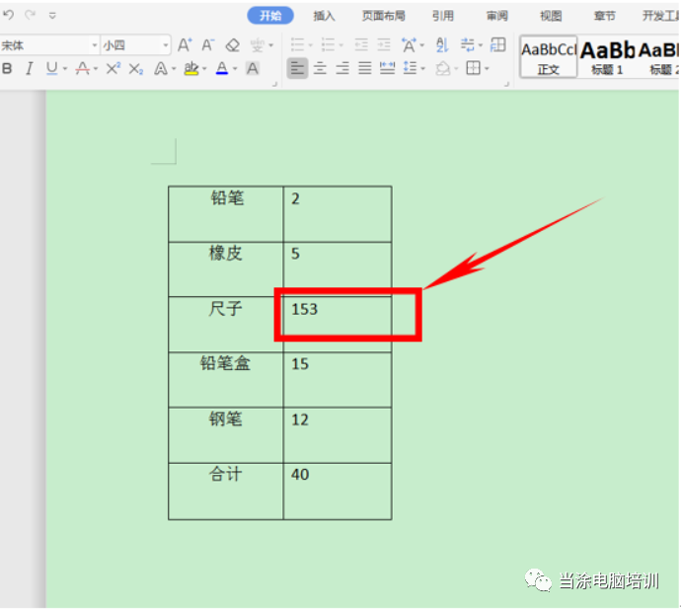The height and width of the screenshot is (612, 681).
Task: Toggle subscript X₂ formatting
Action: click(136, 68)
